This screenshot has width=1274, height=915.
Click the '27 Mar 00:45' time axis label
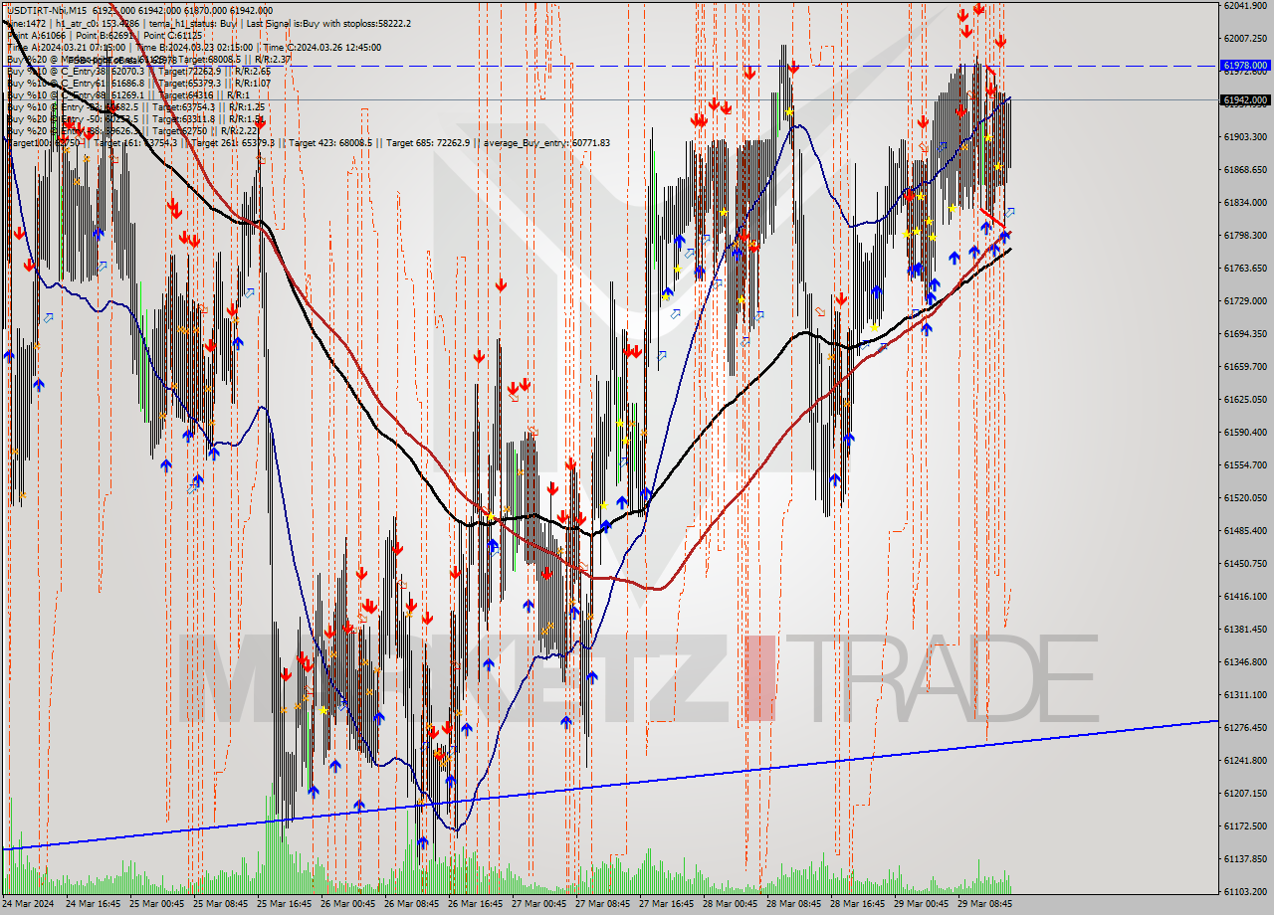click(x=539, y=904)
